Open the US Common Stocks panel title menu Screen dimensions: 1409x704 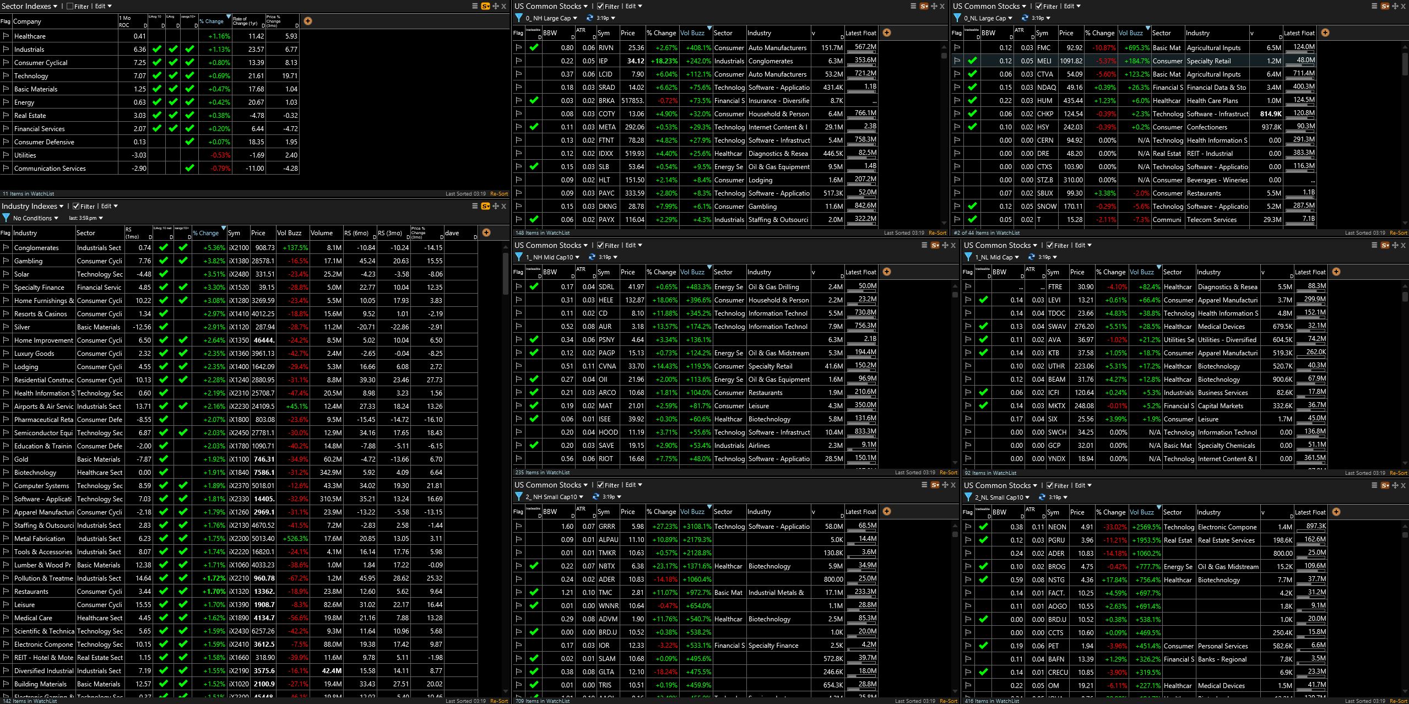point(551,6)
